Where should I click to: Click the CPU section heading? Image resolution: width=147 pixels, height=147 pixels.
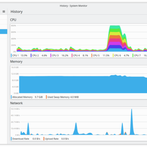pos(13,20)
